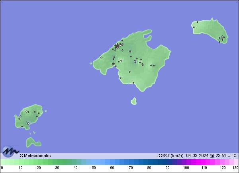This screenshot has height=173, width=239.
Task: Click the scale label 0
Action: [2, 168]
